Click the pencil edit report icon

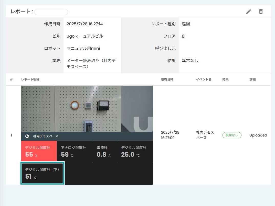[249, 12]
